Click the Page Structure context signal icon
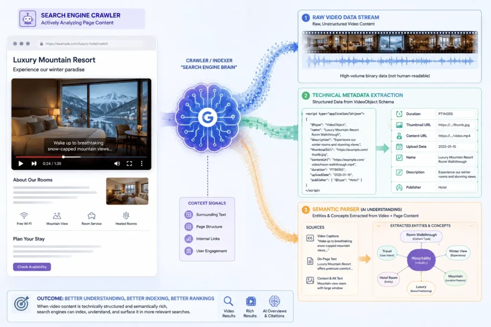The height and width of the screenshot is (327, 491). pos(188,226)
